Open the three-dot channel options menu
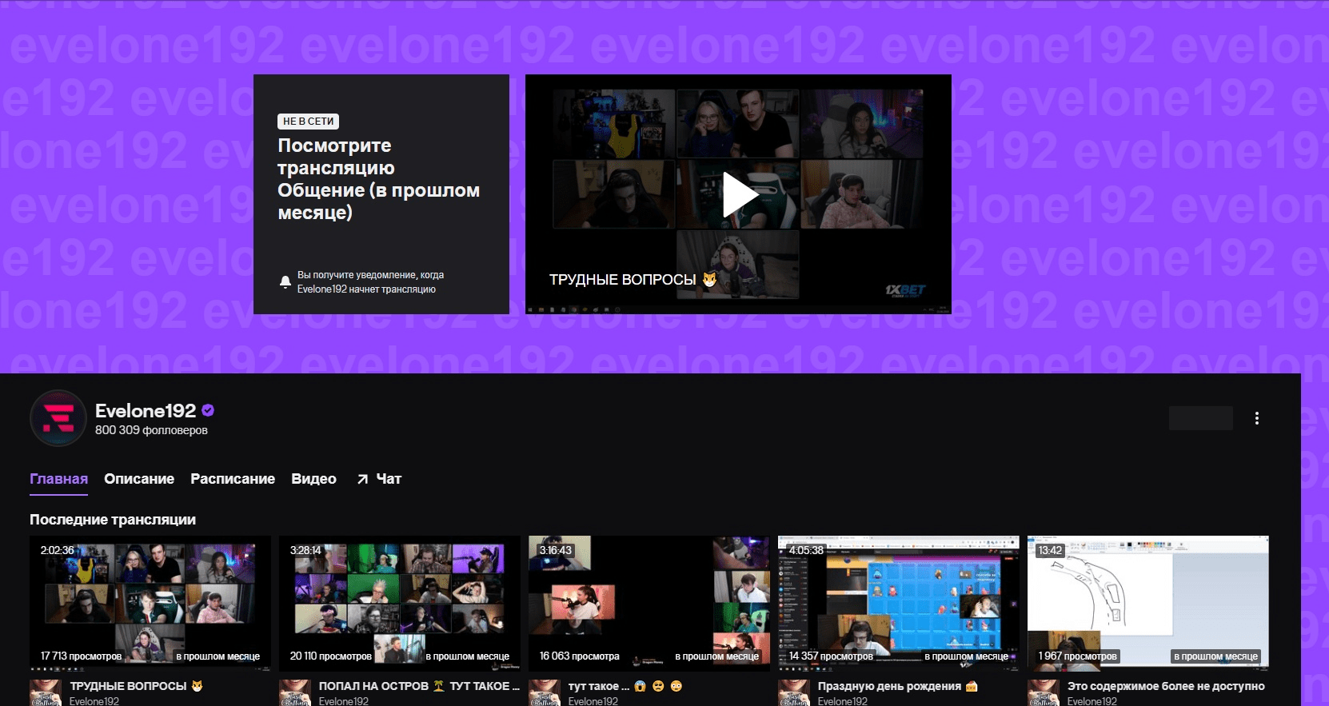The width and height of the screenshot is (1329, 706). [x=1257, y=418]
